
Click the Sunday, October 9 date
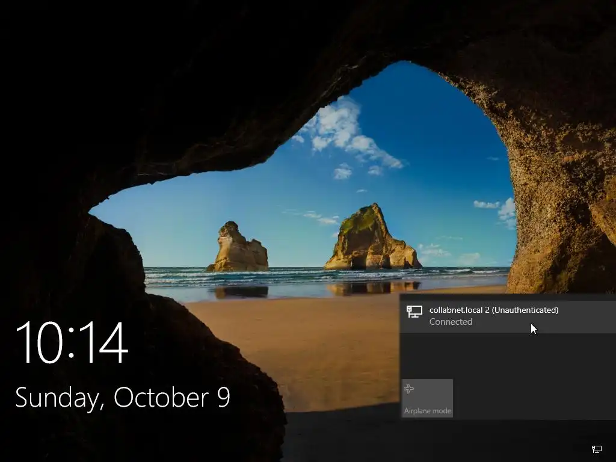(123, 398)
